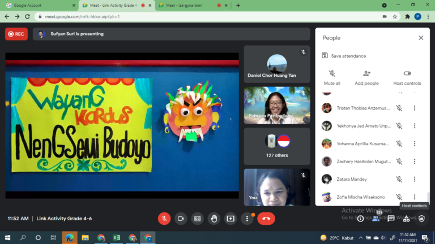Toggle the camera button off
The width and height of the screenshot is (435, 244).
(x=181, y=219)
